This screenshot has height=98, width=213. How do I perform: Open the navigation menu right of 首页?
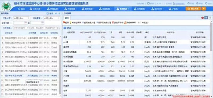point(36,9)
